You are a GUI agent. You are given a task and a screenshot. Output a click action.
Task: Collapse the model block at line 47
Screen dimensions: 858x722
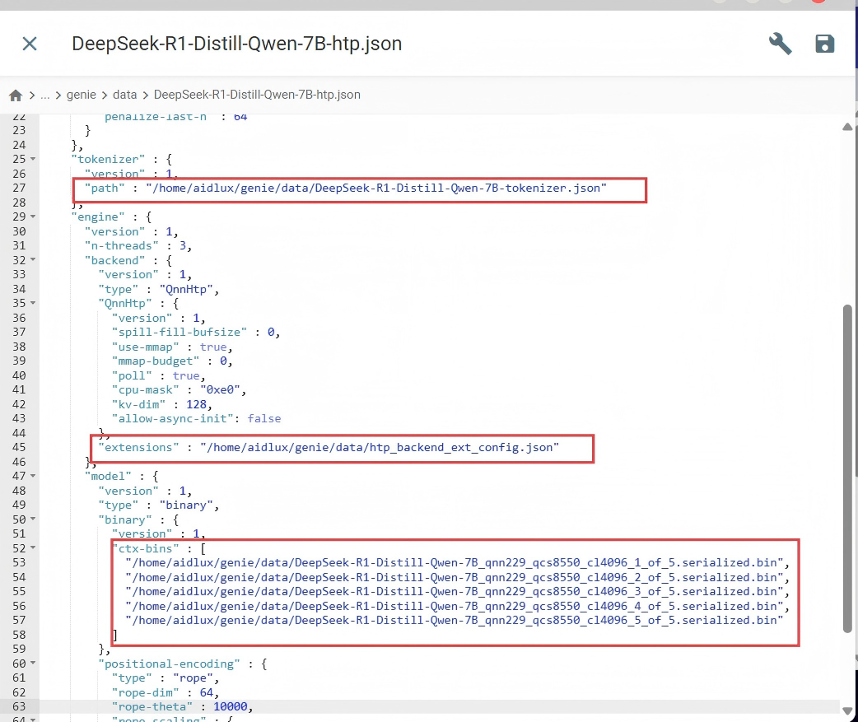[x=33, y=476]
